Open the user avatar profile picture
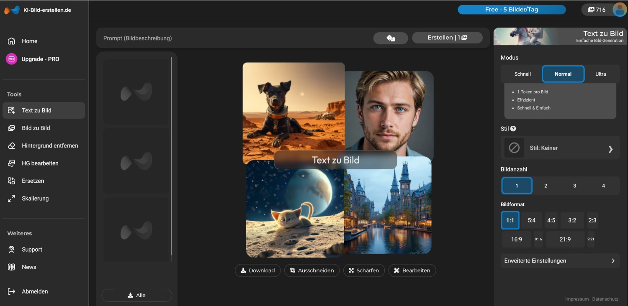 click(620, 10)
